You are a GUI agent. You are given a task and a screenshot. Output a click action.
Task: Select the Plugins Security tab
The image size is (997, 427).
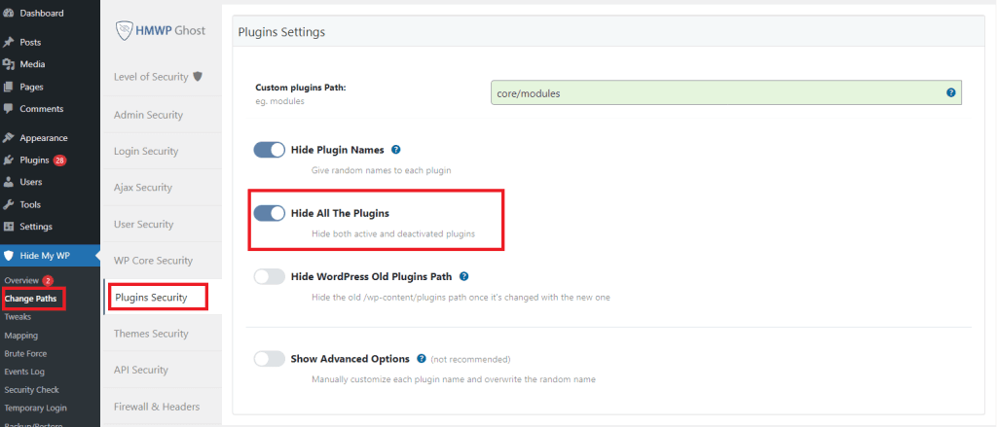(x=162, y=298)
